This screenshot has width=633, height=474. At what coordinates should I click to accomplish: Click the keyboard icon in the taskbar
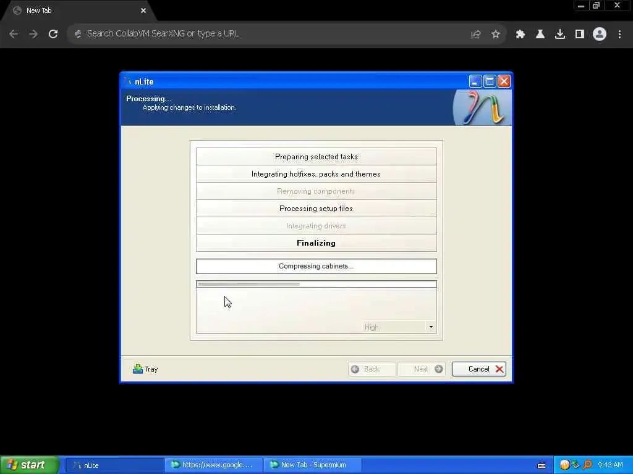tap(542, 465)
